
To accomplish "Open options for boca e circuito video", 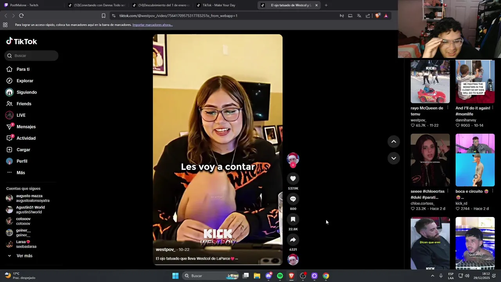I will pos(493,191).
